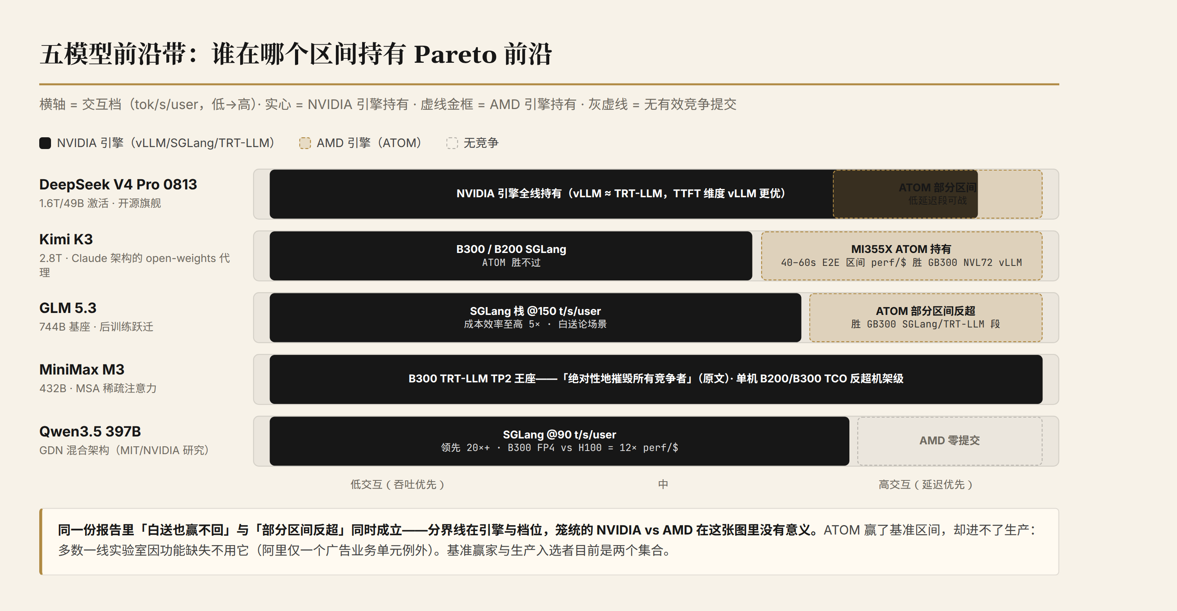Click legend label 无竞争
Image resolution: width=1177 pixels, height=611 pixels.
pos(481,143)
